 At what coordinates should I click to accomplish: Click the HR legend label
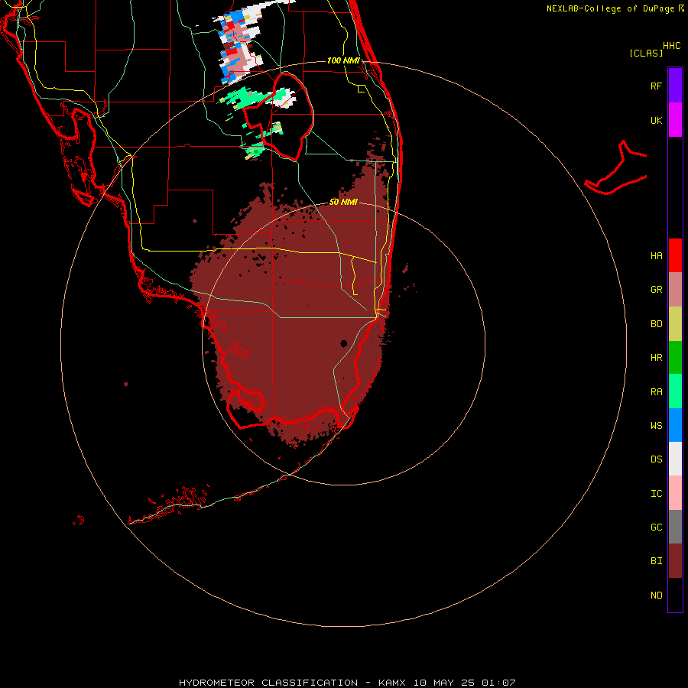pos(656,358)
